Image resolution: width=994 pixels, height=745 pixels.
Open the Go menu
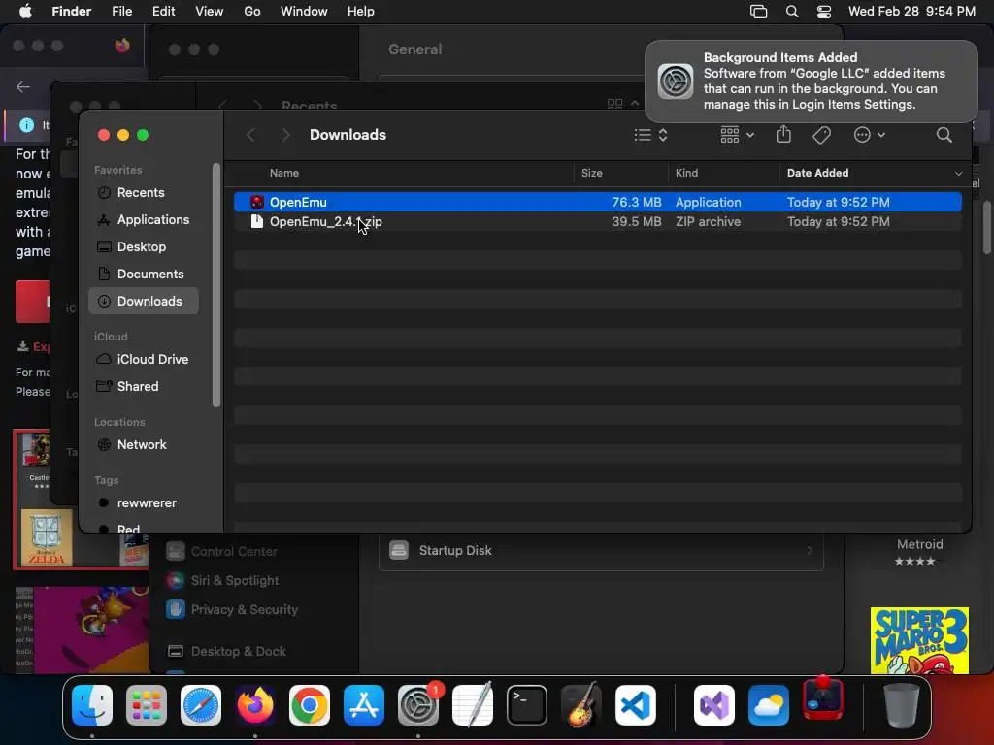point(252,12)
